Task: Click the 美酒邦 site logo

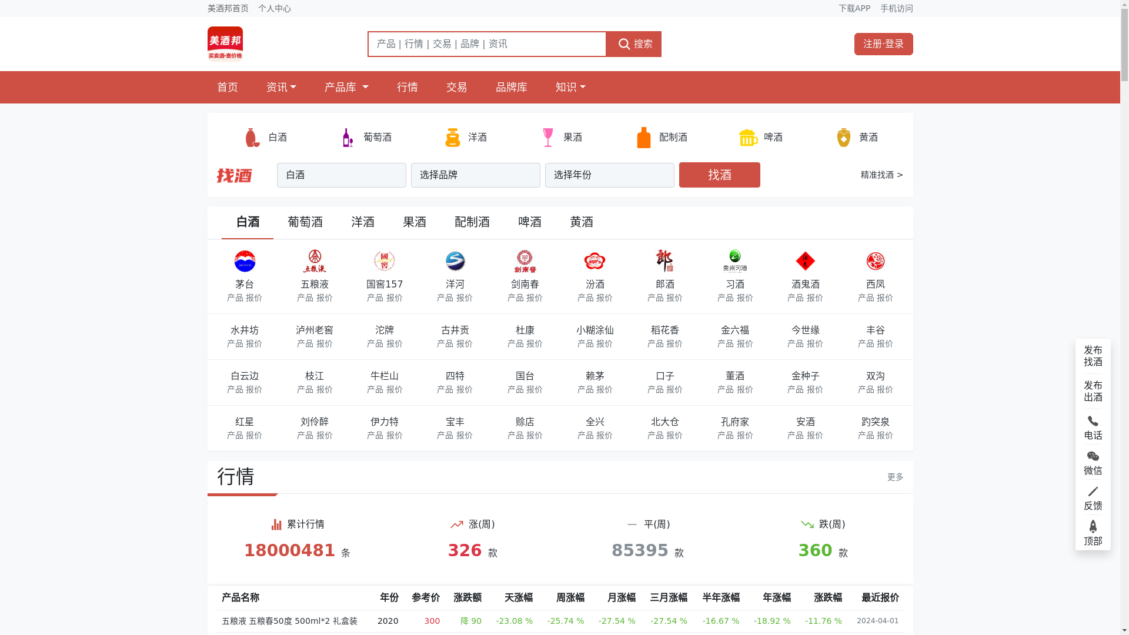Action: point(225,44)
